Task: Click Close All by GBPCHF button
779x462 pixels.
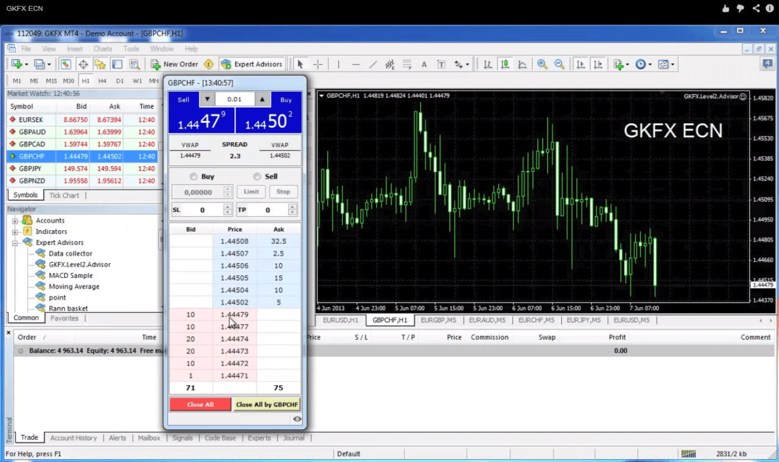Action: pos(267,404)
